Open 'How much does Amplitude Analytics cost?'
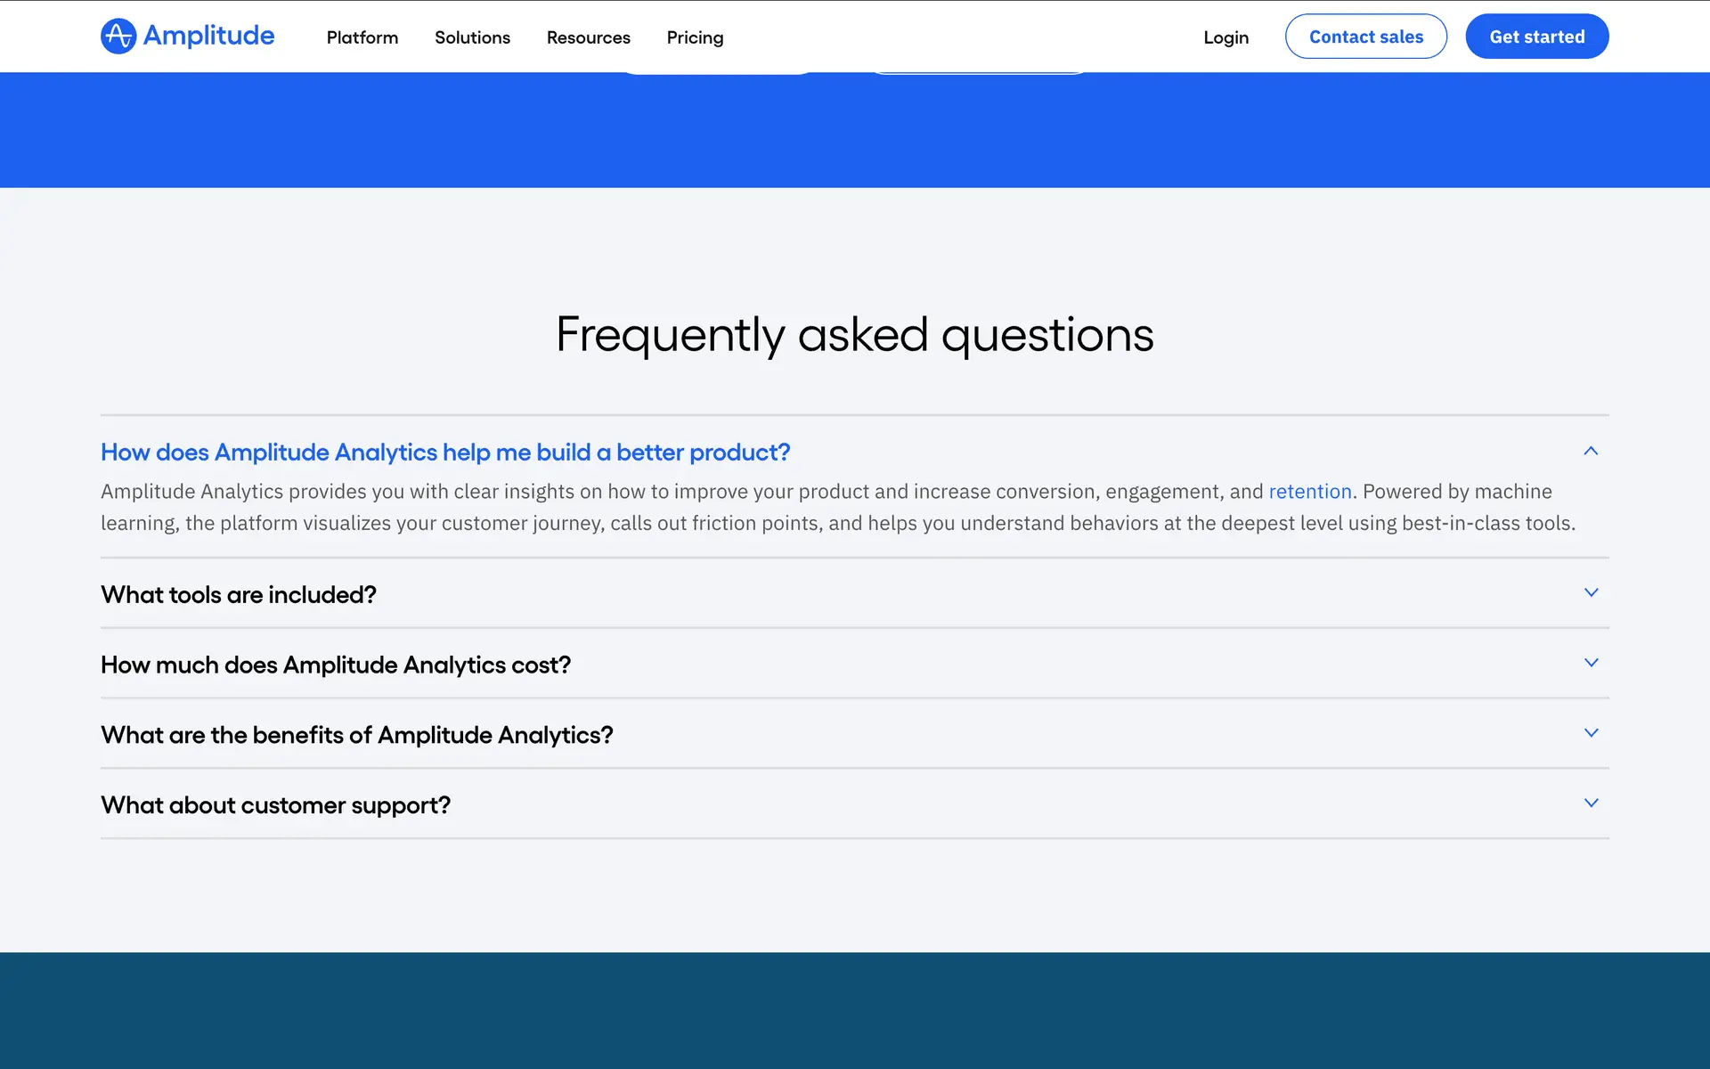The height and width of the screenshot is (1069, 1710). point(336,665)
